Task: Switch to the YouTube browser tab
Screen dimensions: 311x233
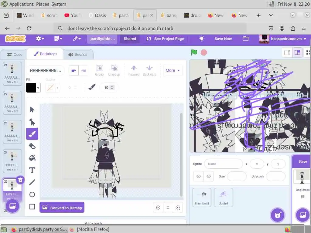Action: tap(73, 15)
